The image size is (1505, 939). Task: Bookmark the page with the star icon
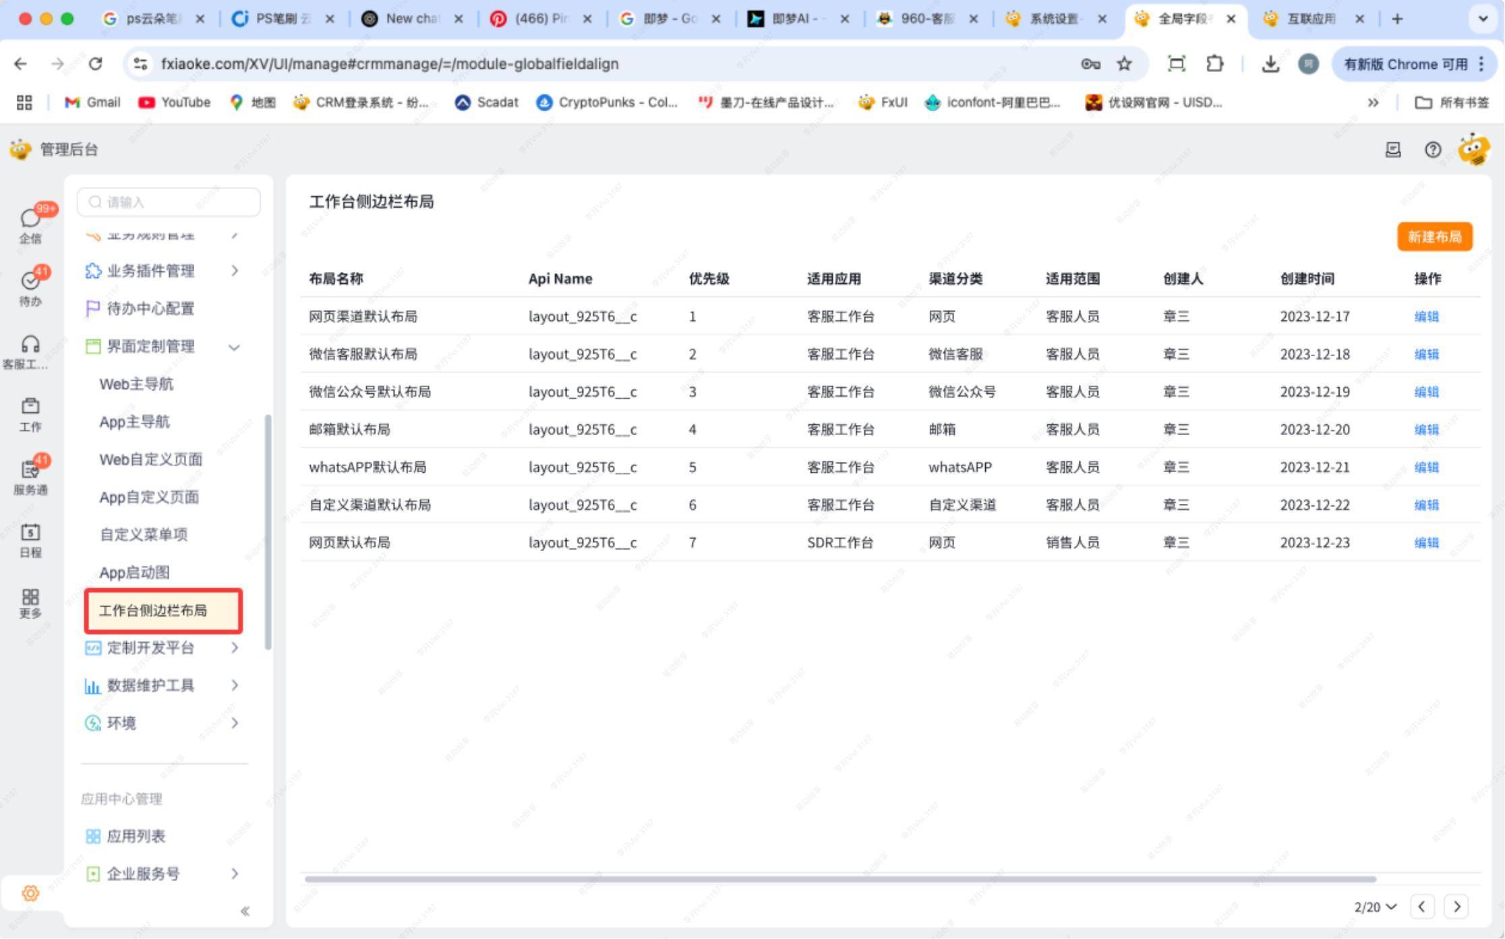pyautogui.click(x=1124, y=64)
